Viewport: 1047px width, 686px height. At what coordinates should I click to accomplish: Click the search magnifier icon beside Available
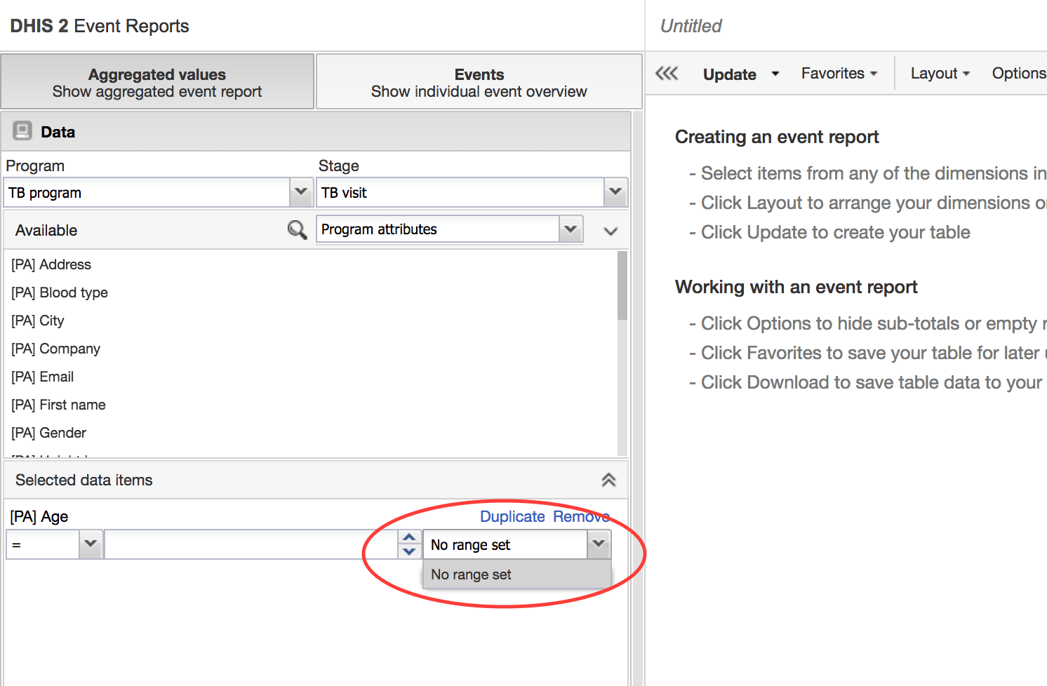(297, 230)
